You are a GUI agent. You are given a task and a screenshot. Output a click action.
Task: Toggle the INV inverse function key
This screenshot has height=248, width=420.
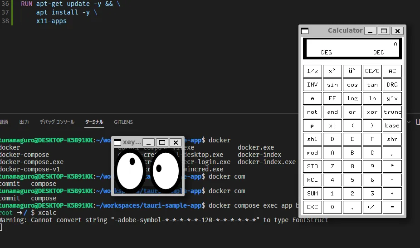(x=313, y=85)
